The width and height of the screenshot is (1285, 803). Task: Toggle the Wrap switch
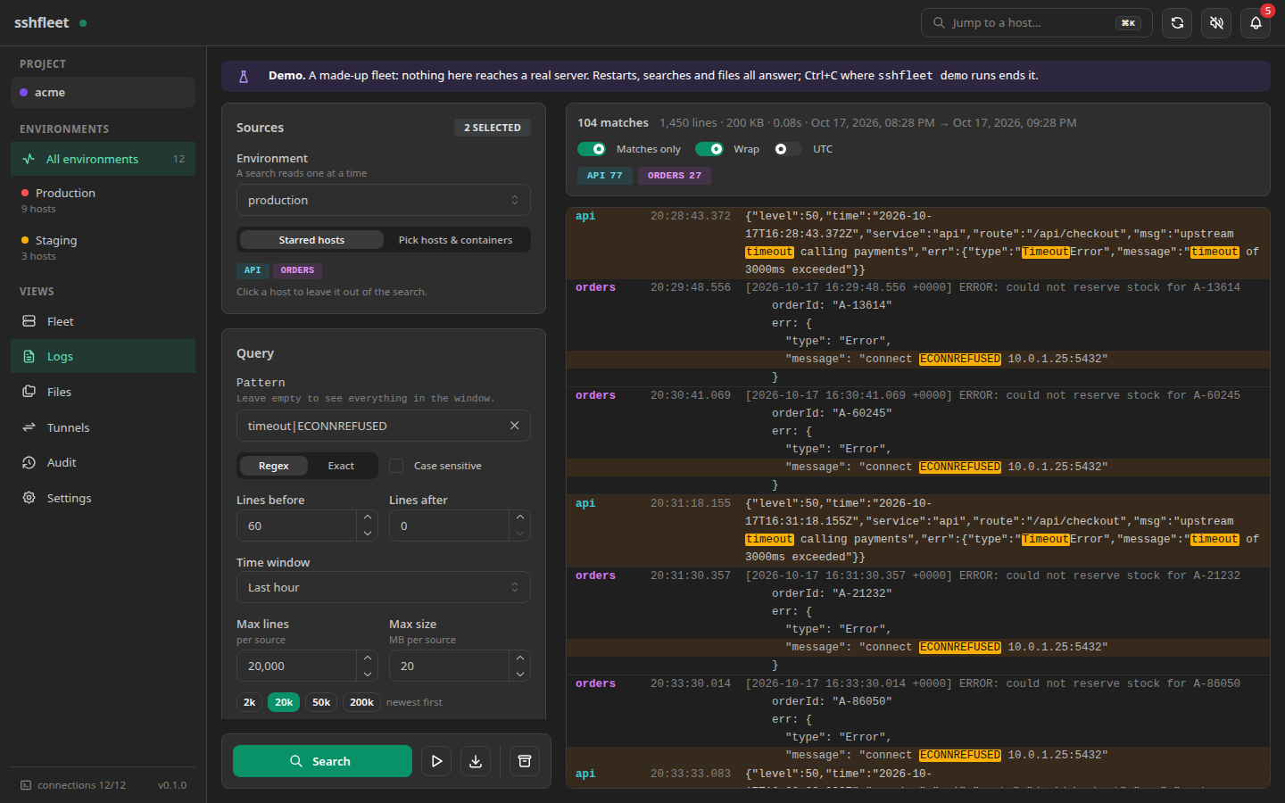pos(709,149)
